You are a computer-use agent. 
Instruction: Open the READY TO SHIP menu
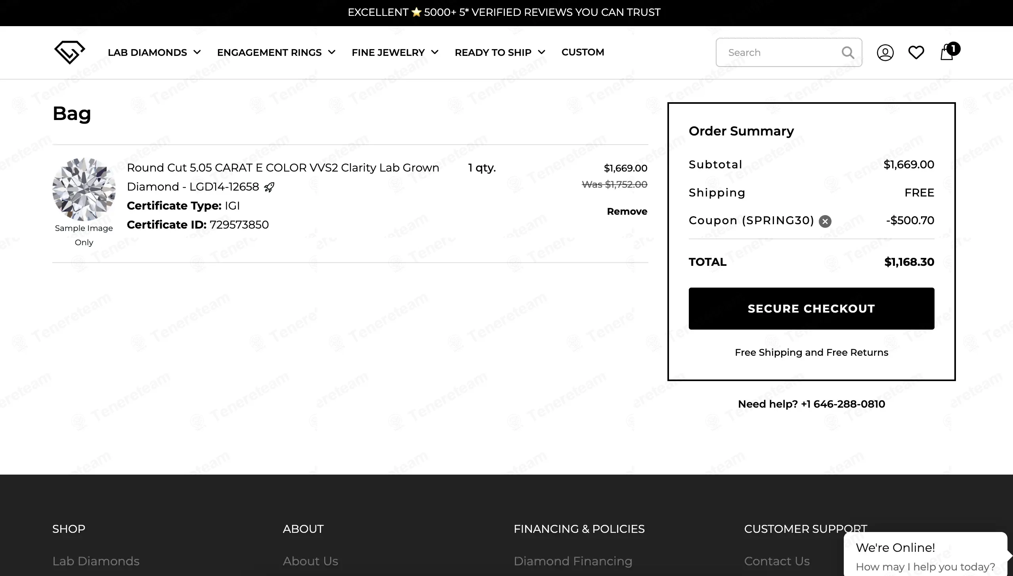coord(493,52)
